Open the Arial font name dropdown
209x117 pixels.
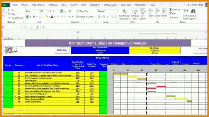pos(39,11)
